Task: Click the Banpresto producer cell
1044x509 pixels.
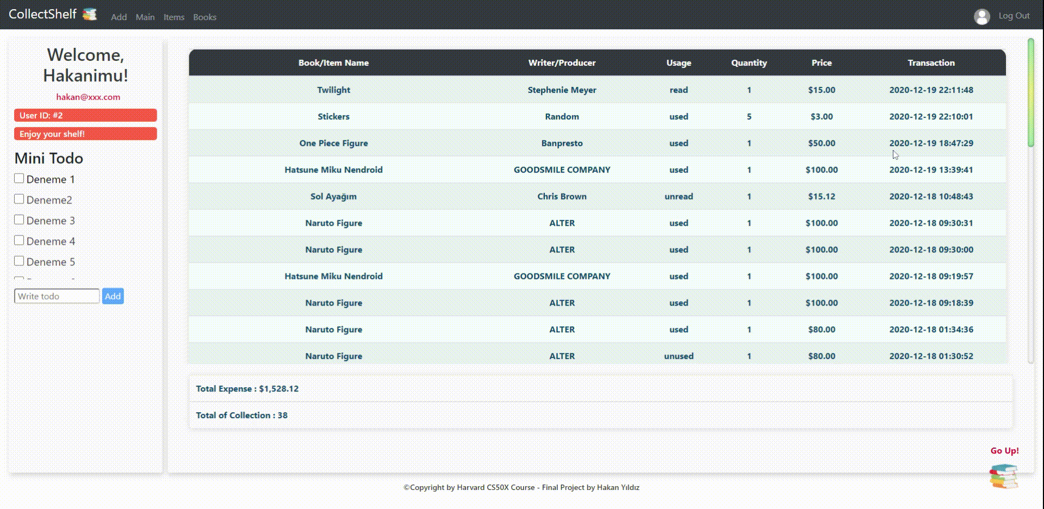Action: coord(562,143)
